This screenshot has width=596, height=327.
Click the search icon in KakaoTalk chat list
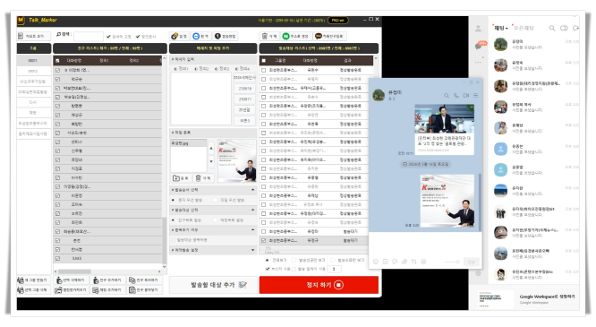point(552,28)
